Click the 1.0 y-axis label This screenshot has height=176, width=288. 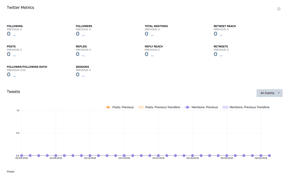click(x=18, y=110)
